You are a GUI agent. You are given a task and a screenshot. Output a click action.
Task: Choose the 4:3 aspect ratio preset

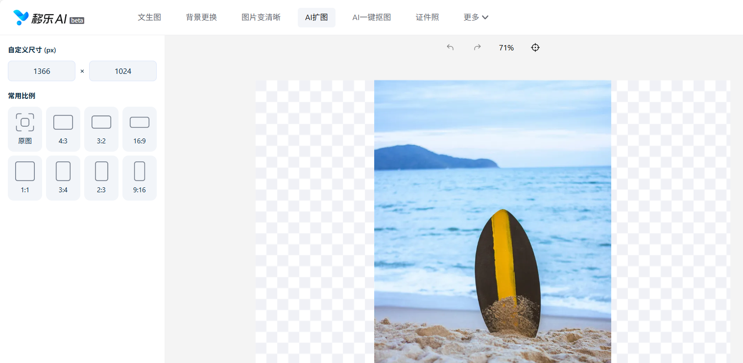coord(63,129)
